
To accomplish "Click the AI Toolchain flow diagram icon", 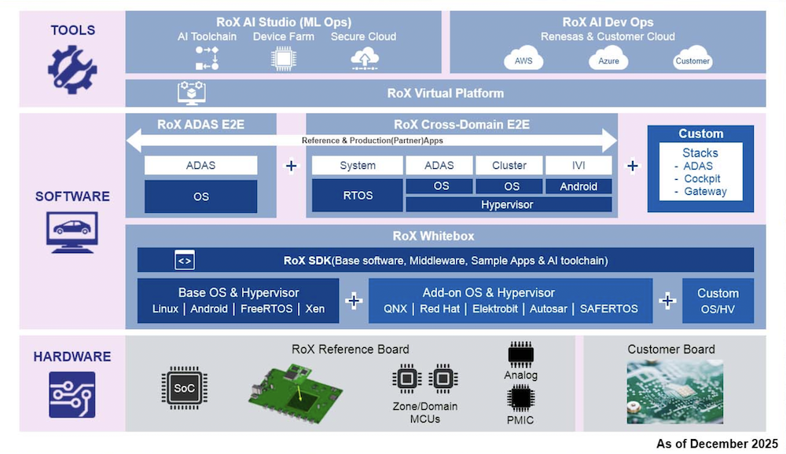I will (x=206, y=58).
